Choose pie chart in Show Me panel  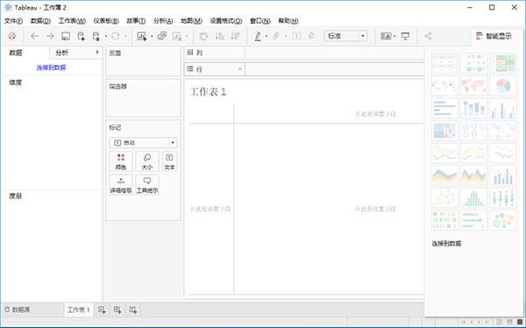503,86
